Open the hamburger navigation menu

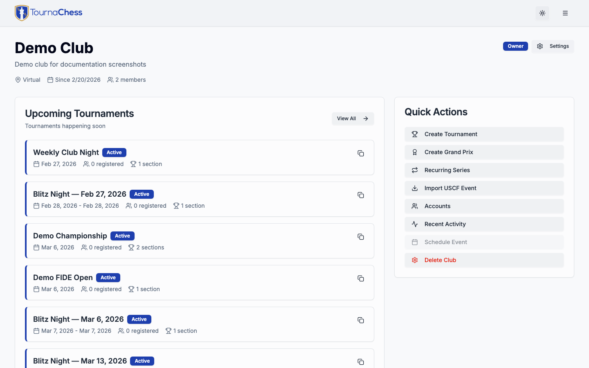point(565,13)
